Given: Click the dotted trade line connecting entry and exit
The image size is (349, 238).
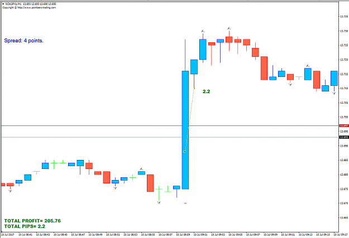Looking at the screenshot, I should click(x=189, y=120).
